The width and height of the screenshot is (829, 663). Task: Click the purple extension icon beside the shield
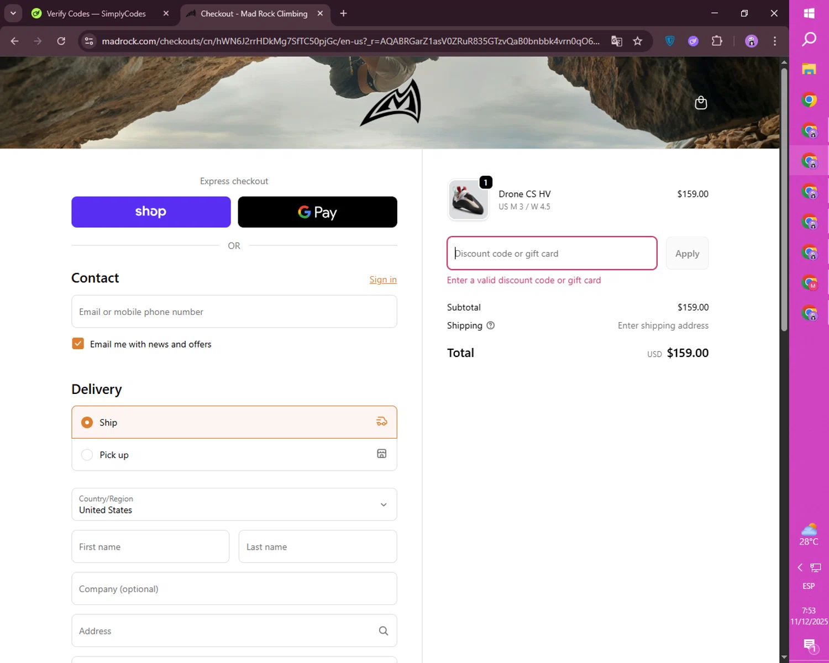point(693,41)
